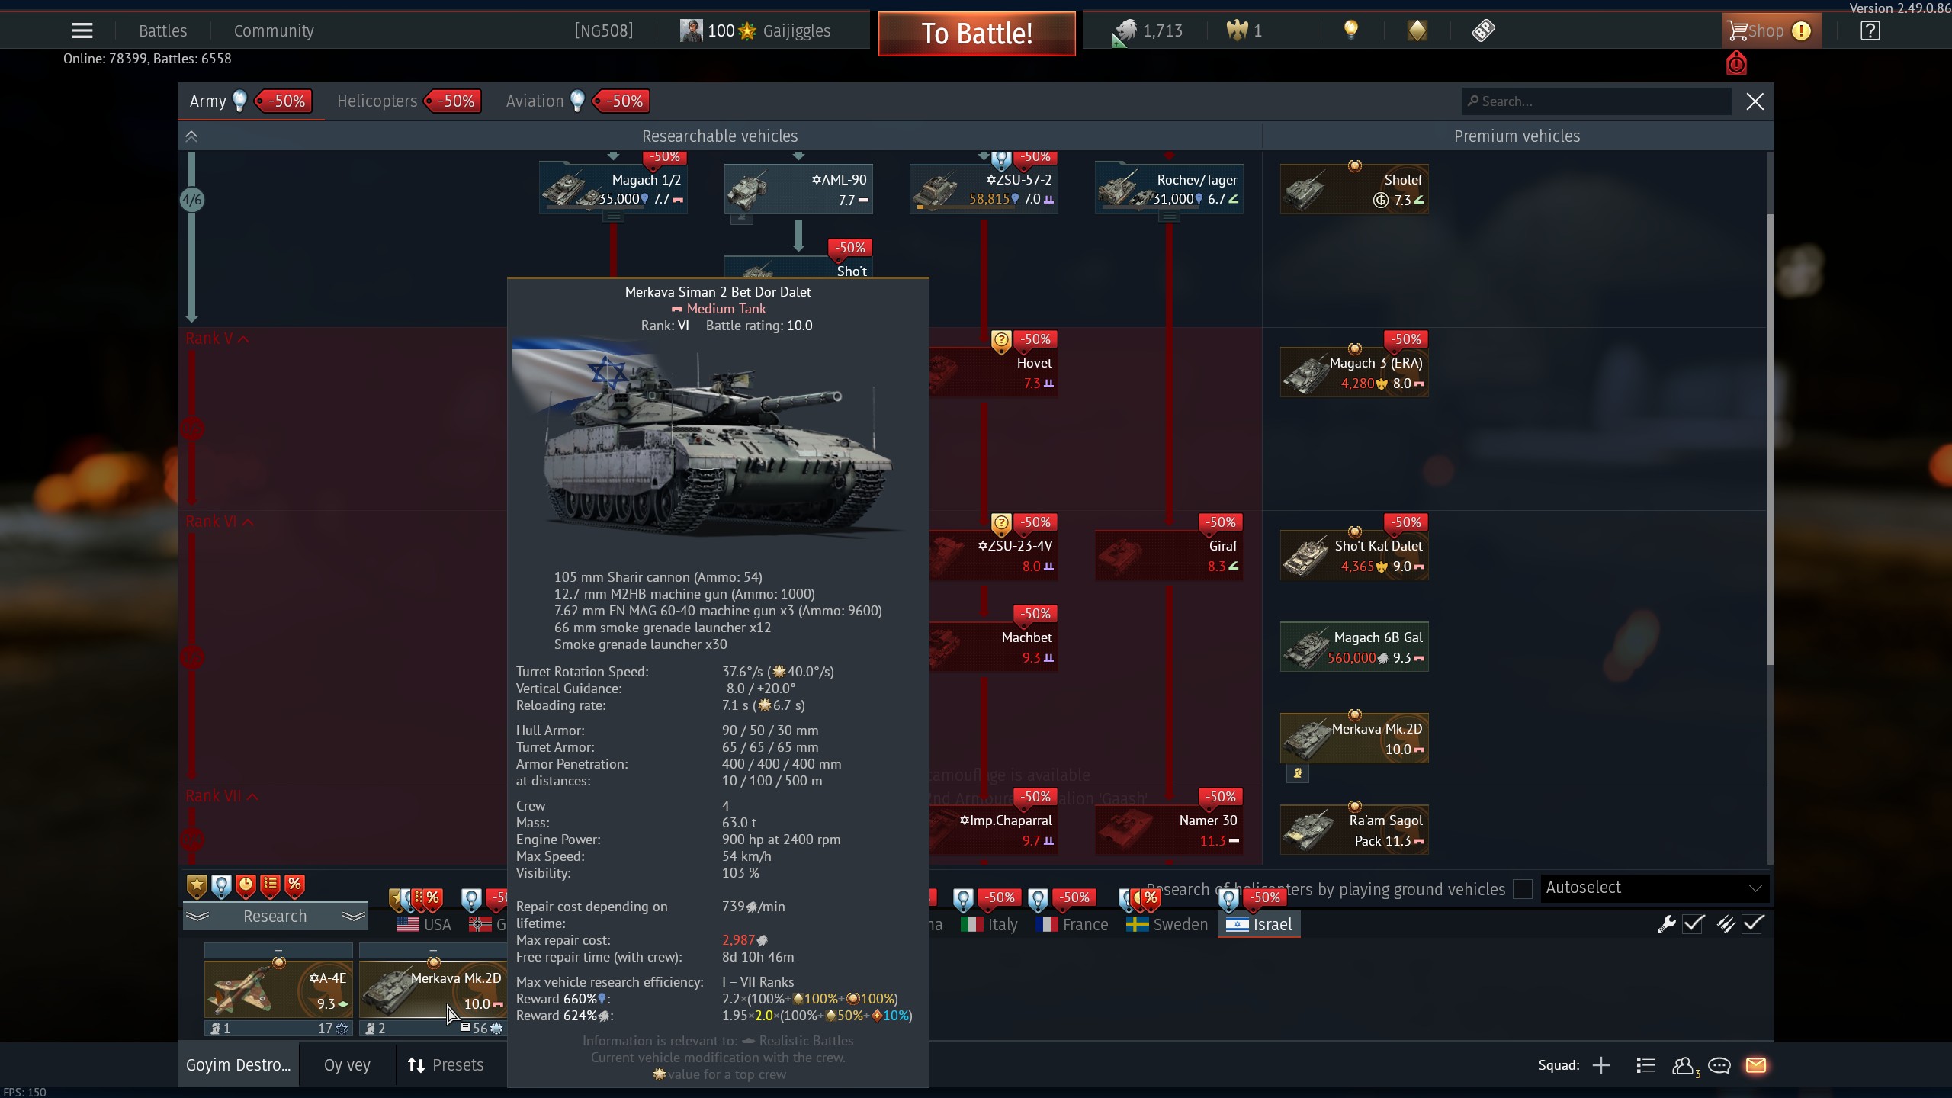Open the friends contacts list icon

[x=1683, y=1065]
